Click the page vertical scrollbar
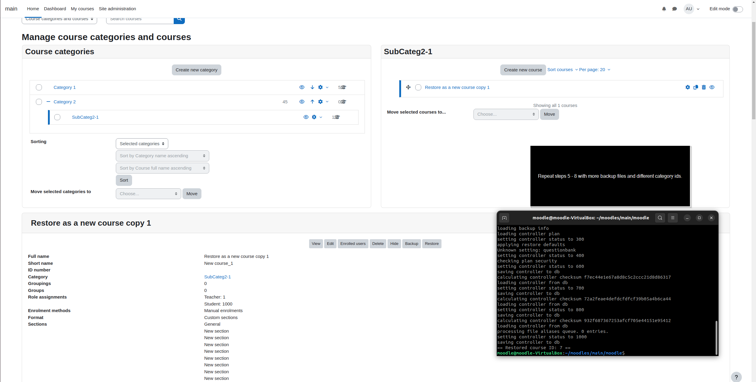The image size is (756, 382). pyautogui.click(x=754, y=70)
